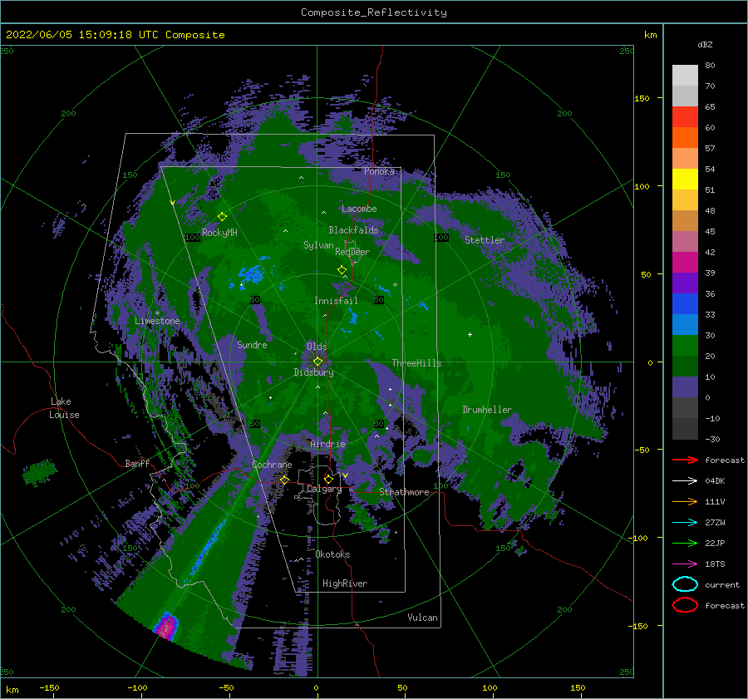Viewport: 748px width, 699px height.
Task: Click the 54 dBZ yellow color swatch
Action: click(685, 179)
